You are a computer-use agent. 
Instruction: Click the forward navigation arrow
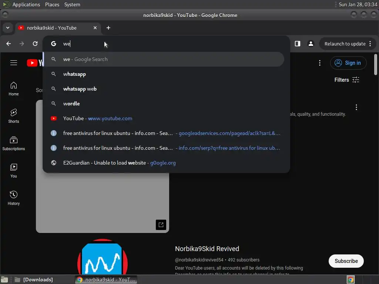coord(22,44)
